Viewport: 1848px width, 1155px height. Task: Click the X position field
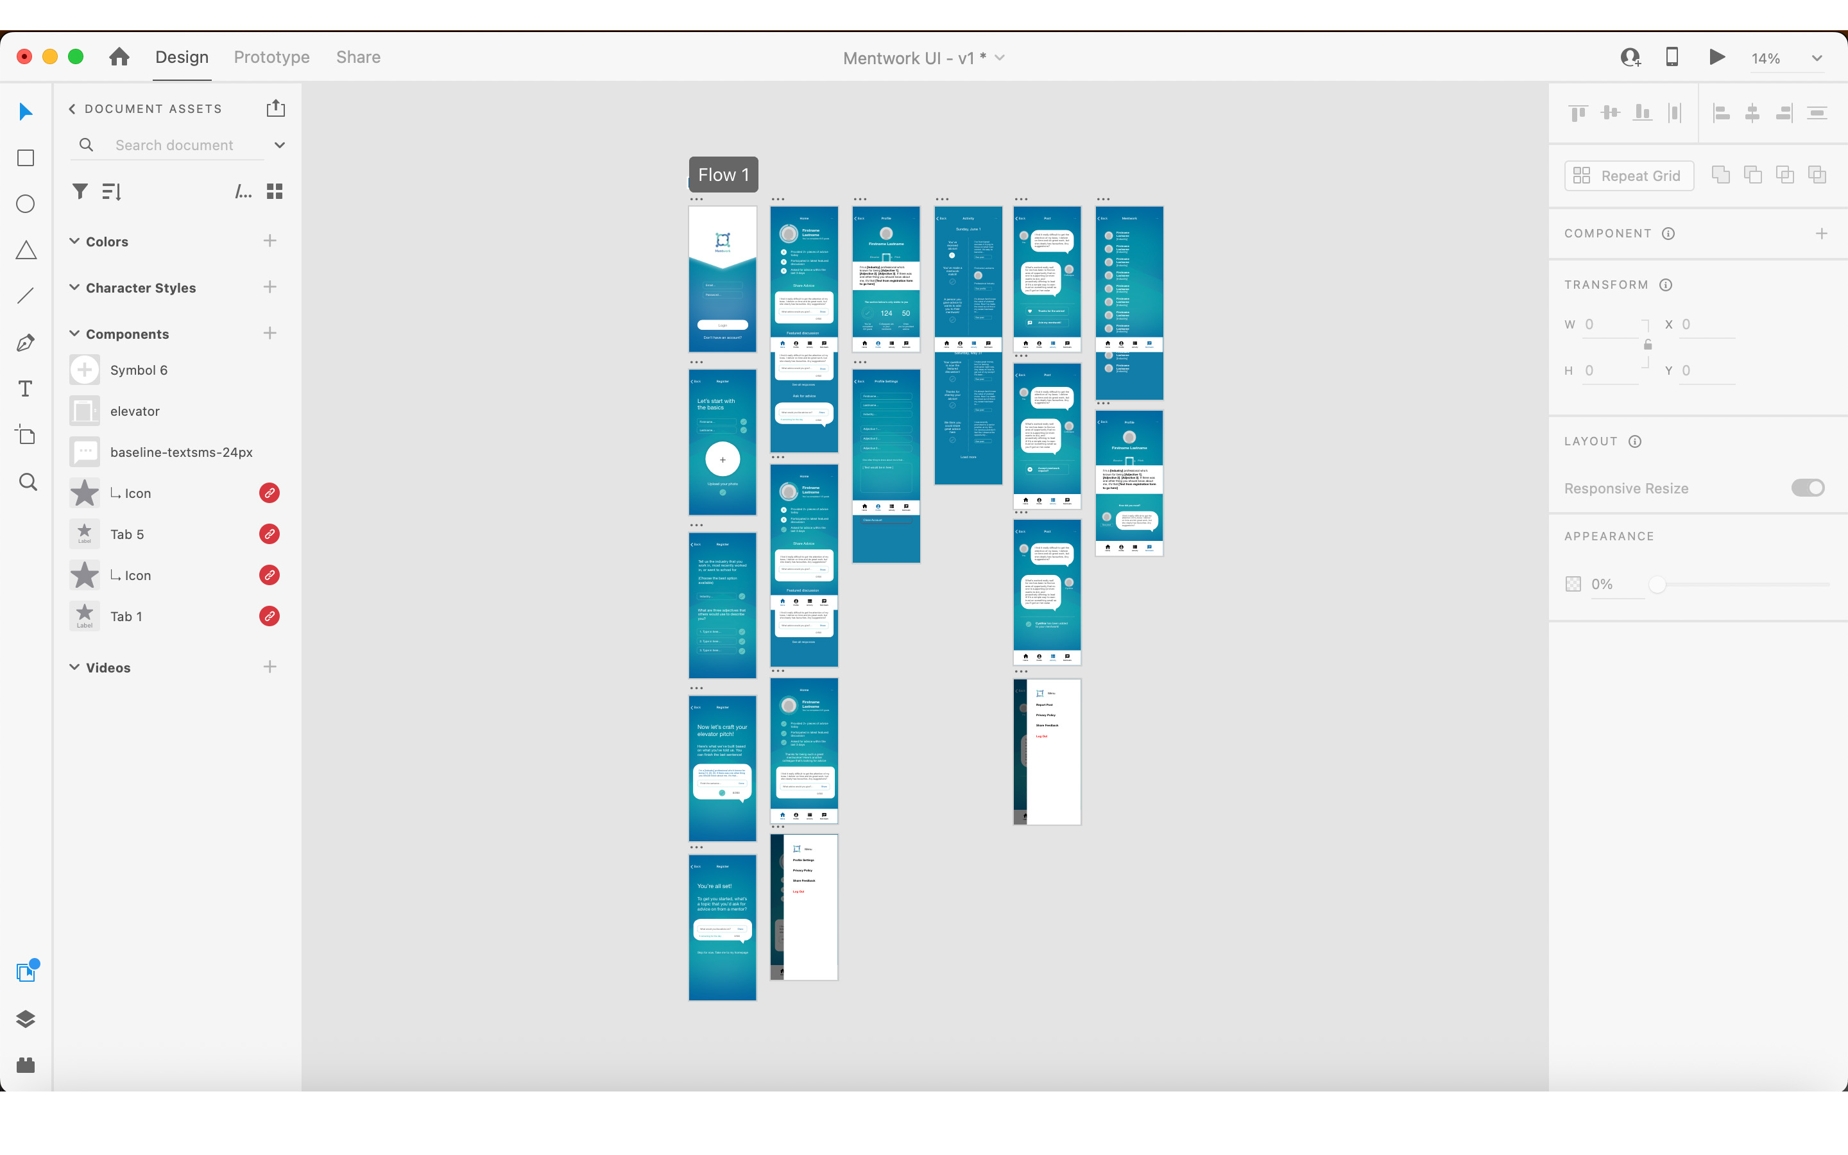tap(1707, 325)
